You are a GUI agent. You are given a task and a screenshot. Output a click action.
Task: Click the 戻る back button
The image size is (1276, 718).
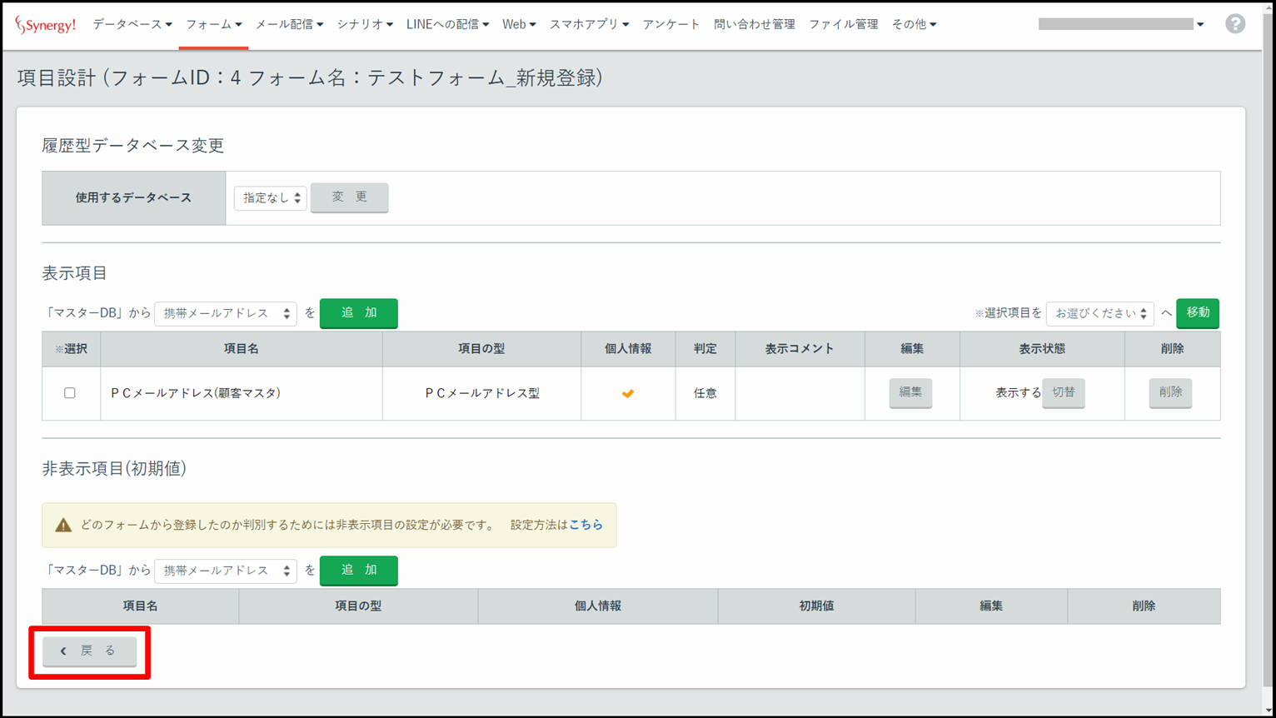pyautogui.click(x=90, y=651)
